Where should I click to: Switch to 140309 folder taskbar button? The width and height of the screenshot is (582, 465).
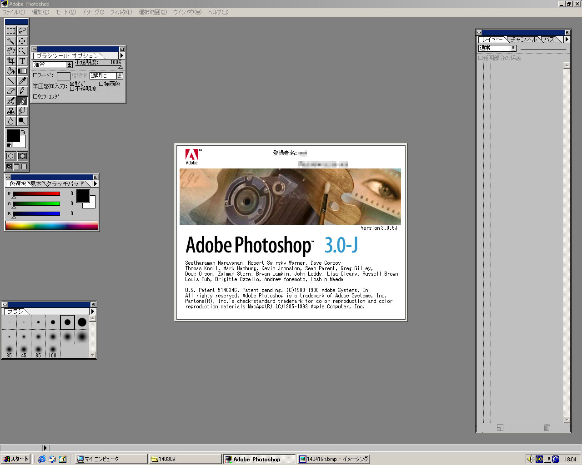pos(186,459)
